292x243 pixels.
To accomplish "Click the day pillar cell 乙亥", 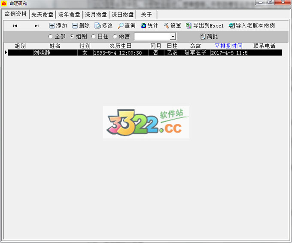I will (x=172, y=52).
